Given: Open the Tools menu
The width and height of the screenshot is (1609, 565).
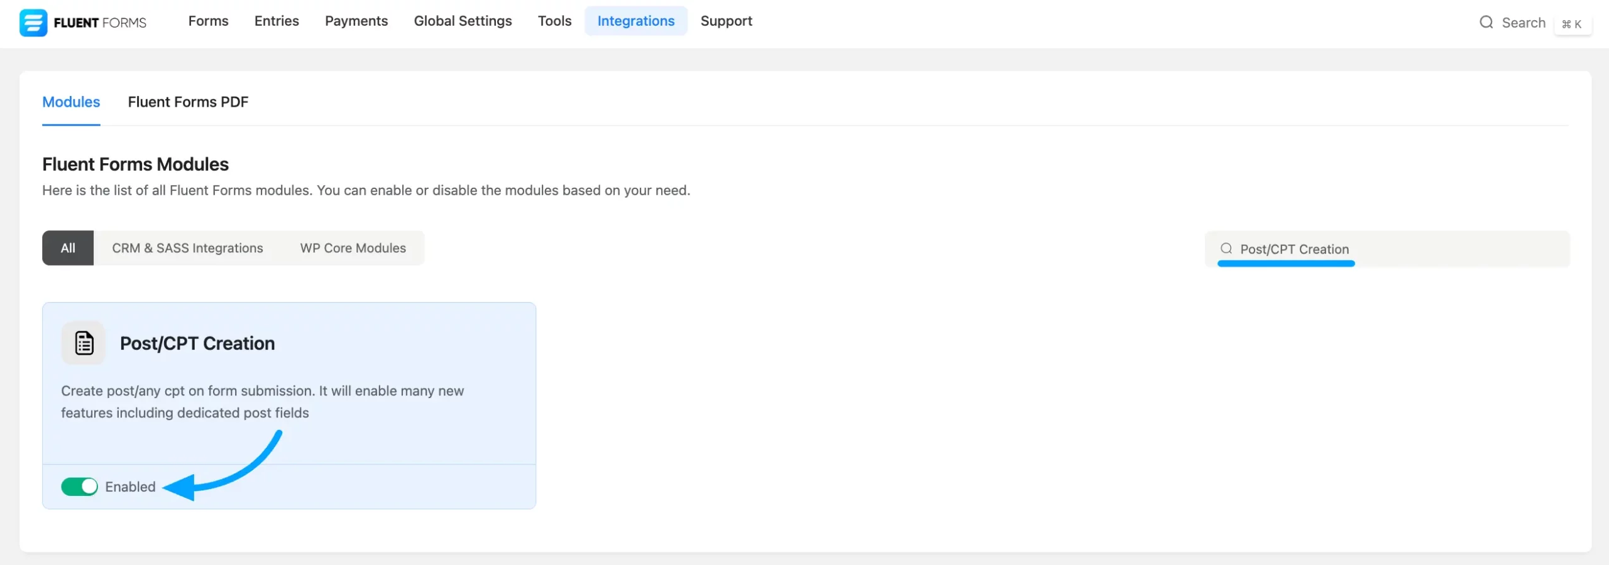Looking at the screenshot, I should tap(554, 21).
